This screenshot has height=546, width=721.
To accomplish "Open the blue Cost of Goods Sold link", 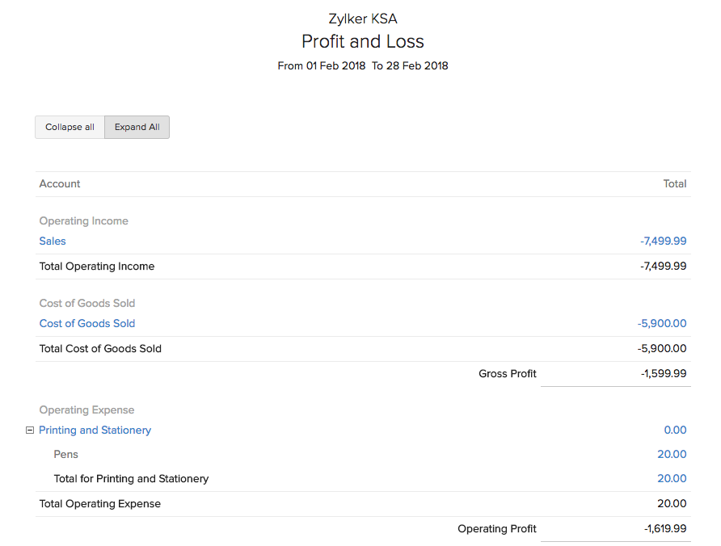I will 87,323.
